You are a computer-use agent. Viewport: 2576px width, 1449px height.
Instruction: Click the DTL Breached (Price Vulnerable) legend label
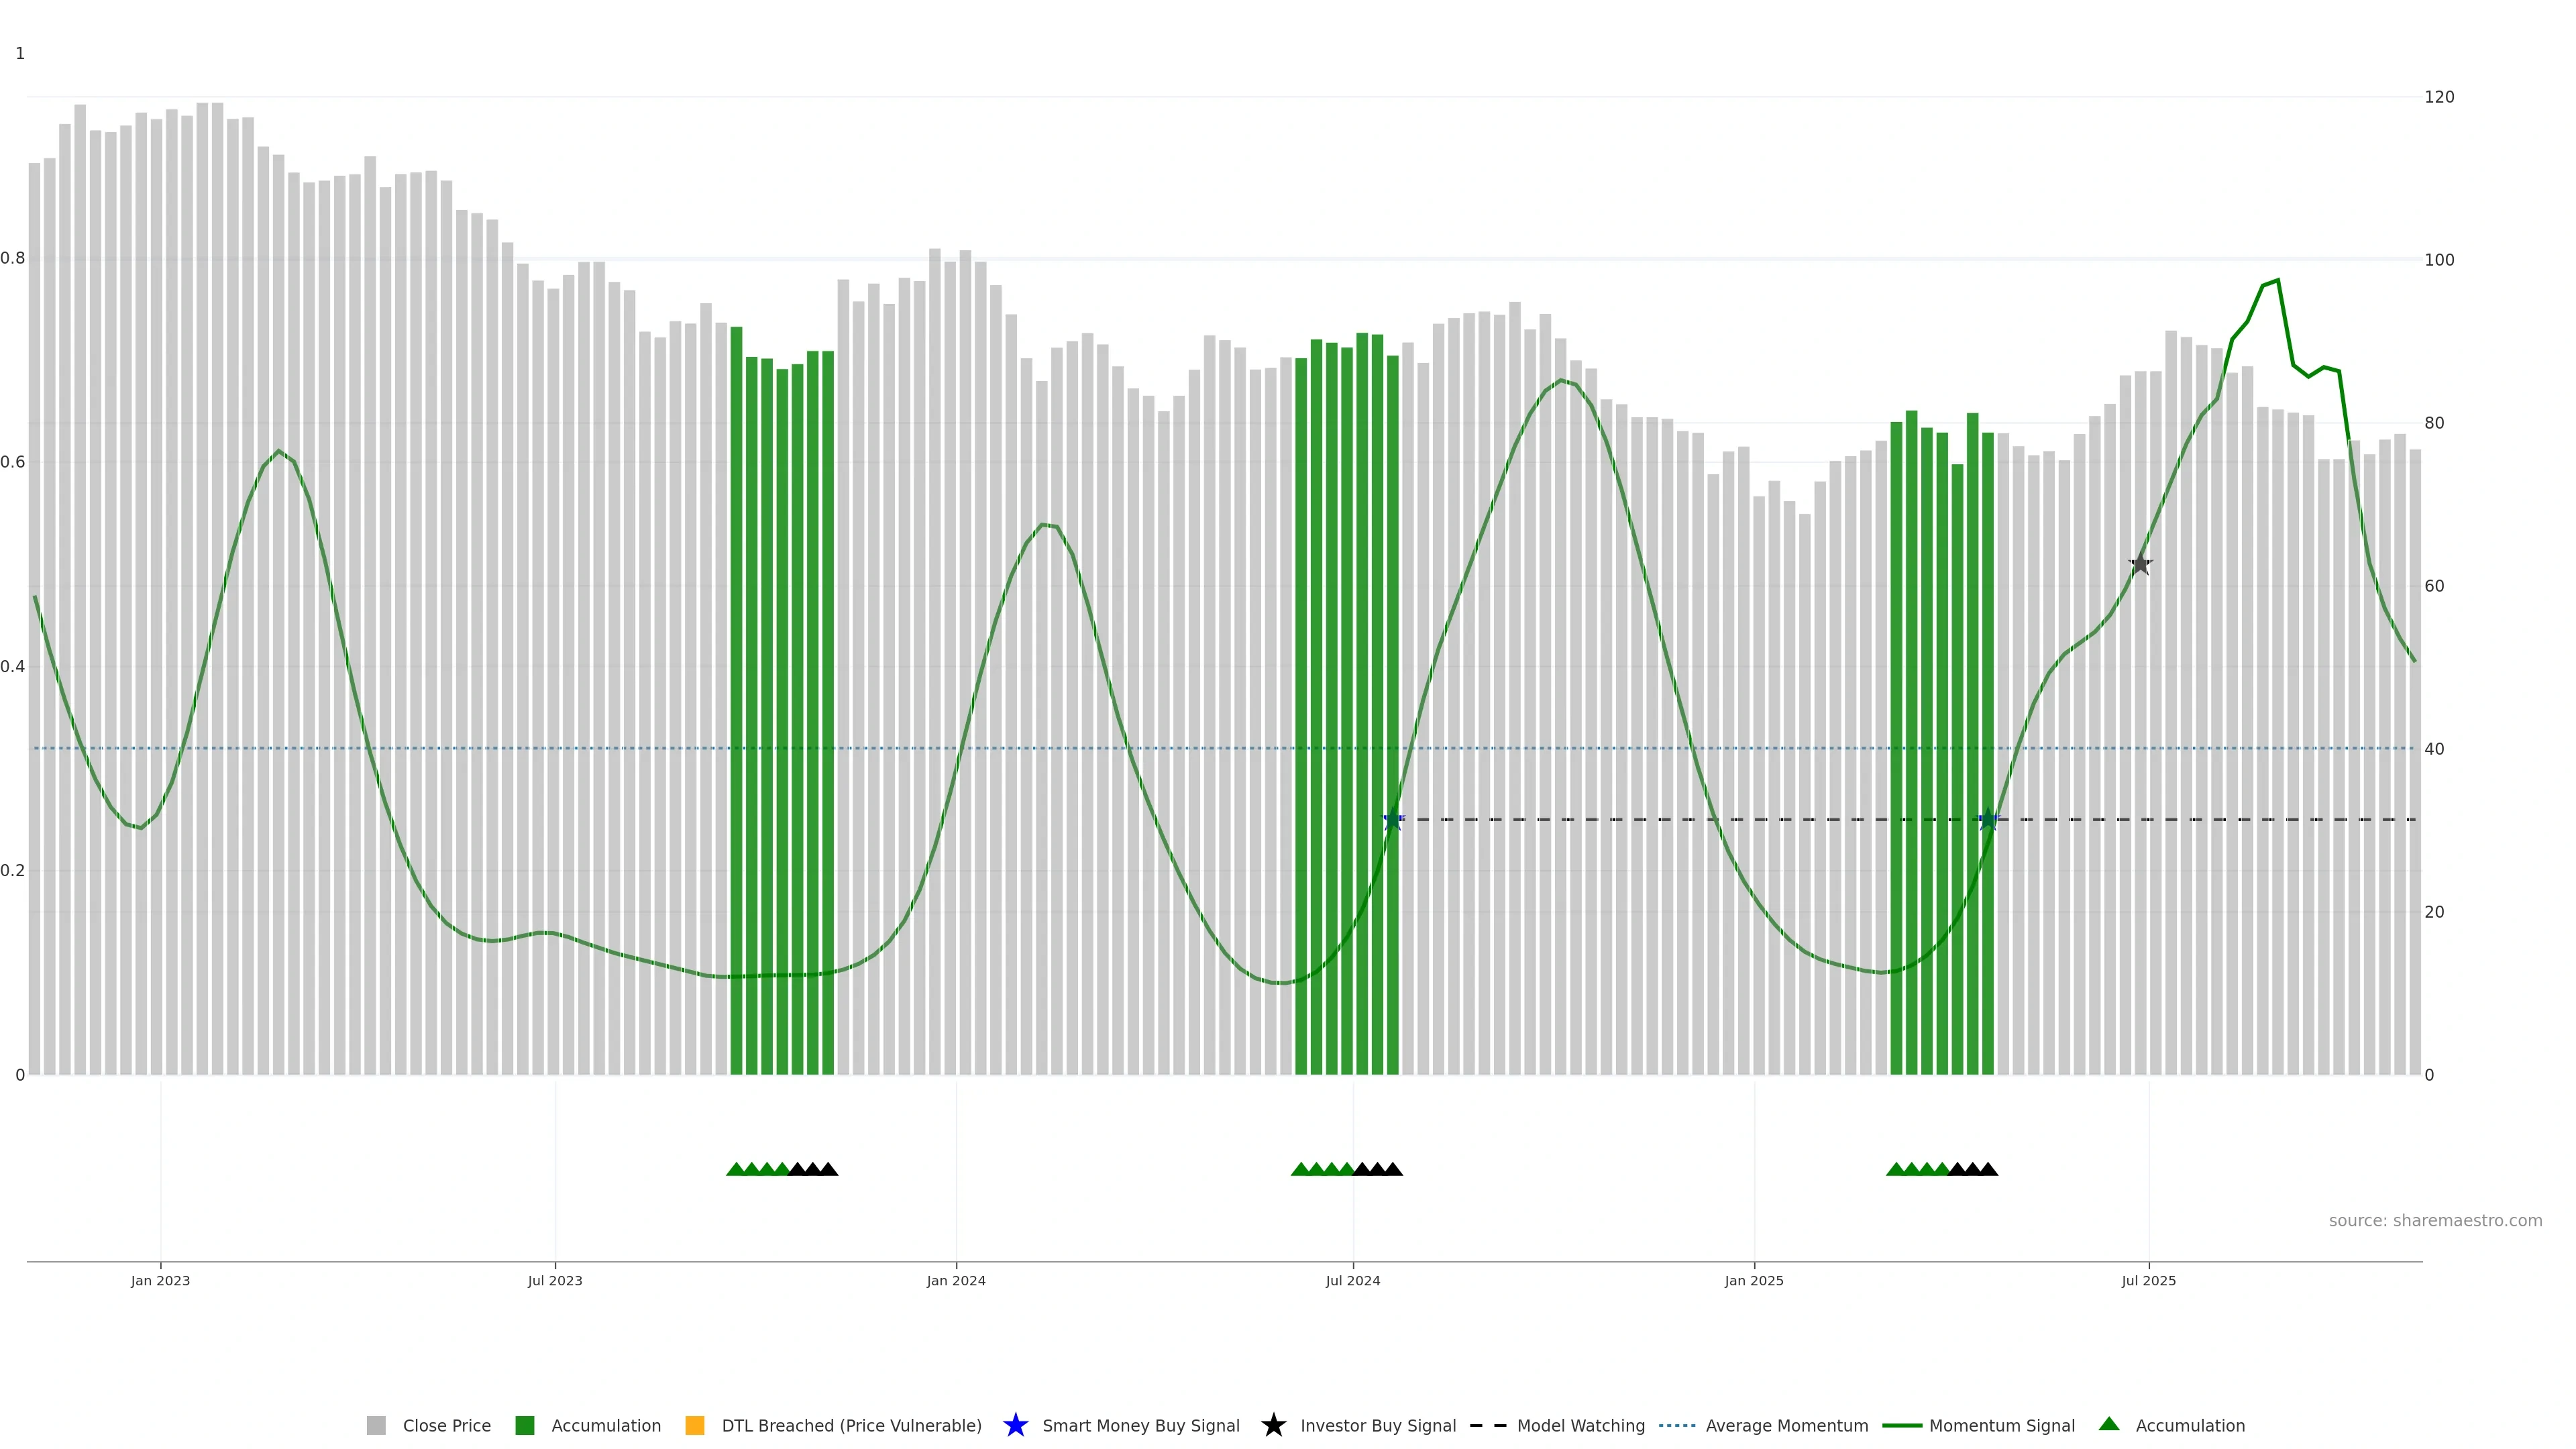pos(851,1426)
